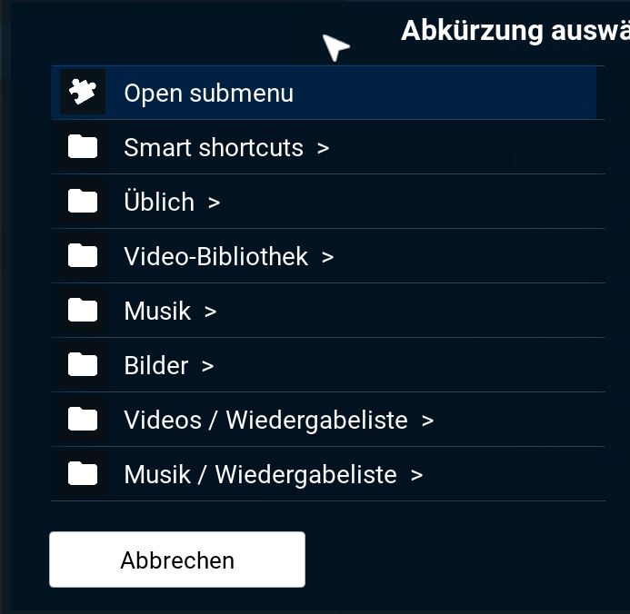Click the Abbrechen button
This screenshot has width=630, height=614.
pyautogui.click(x=177, y=560)
